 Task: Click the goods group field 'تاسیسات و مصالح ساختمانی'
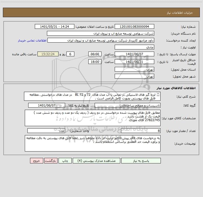[128, 105]
